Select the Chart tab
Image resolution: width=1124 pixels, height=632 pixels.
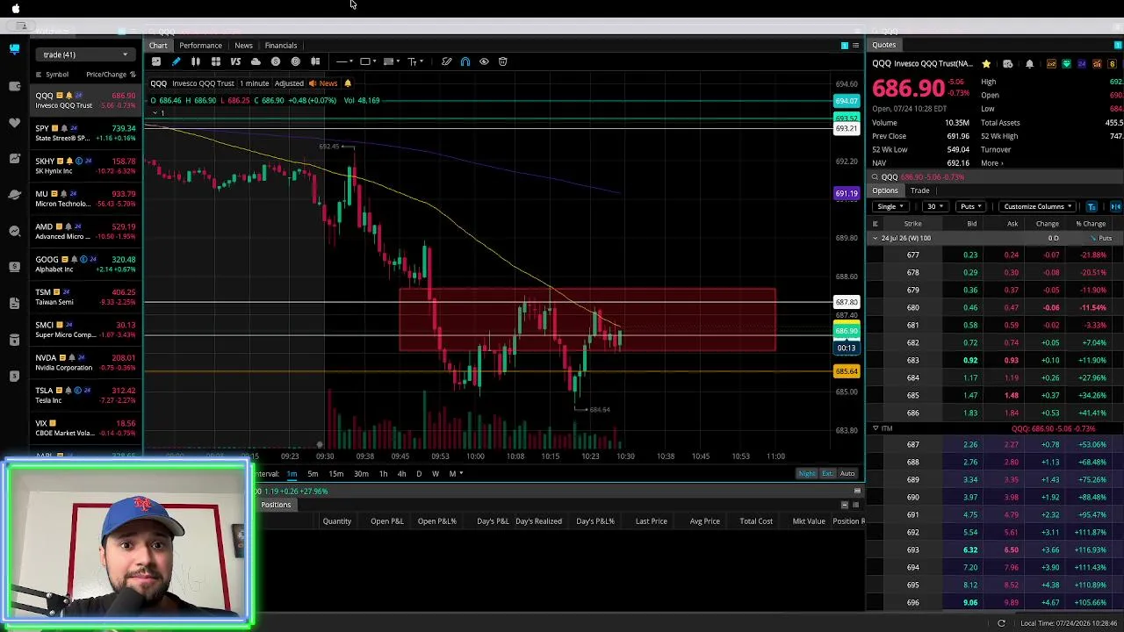click(158, 46)
